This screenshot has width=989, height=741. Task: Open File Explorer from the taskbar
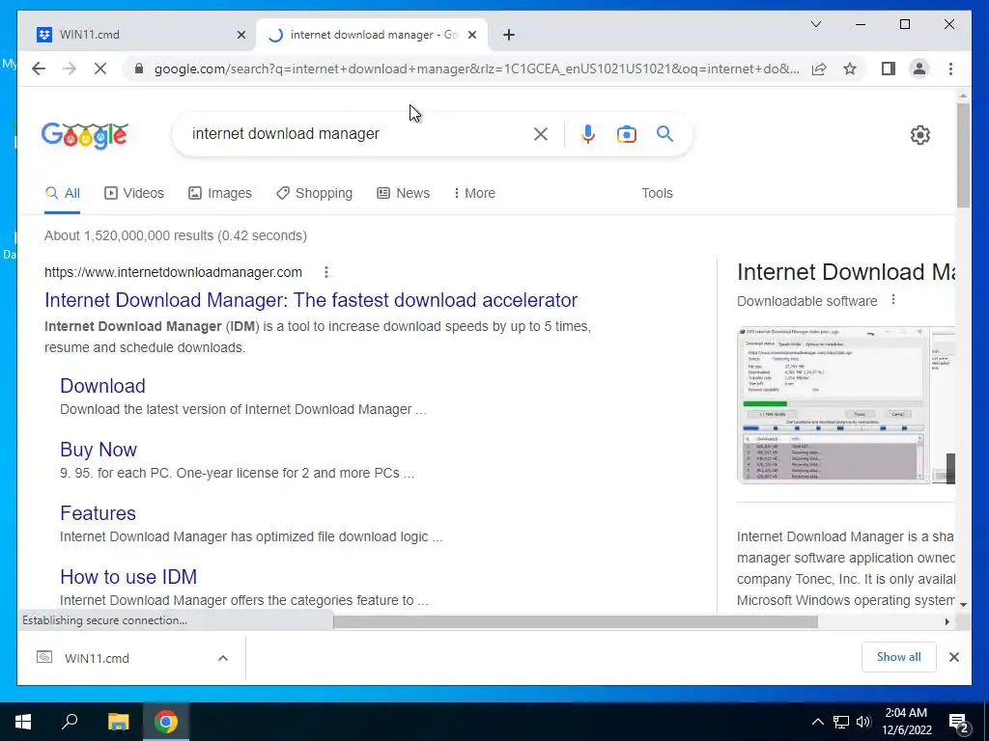point(118,722)
